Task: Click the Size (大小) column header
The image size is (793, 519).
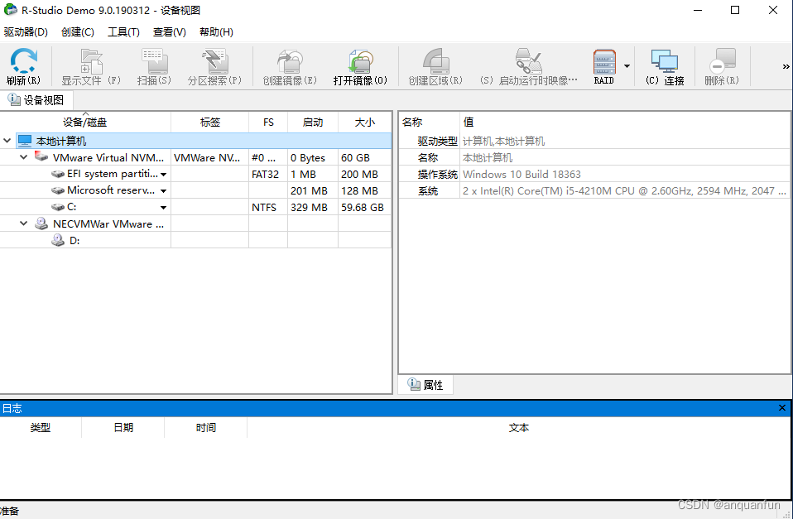Action: [x=365, y=122]
